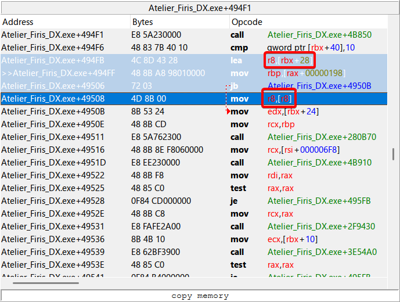
Task: Click the 'copy memory' status bar
Action: (x=200, y=296)
